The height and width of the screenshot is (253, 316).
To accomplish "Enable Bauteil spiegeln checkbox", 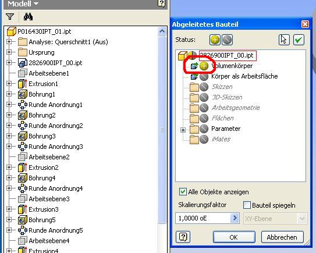I will click(x=247, y=205).
